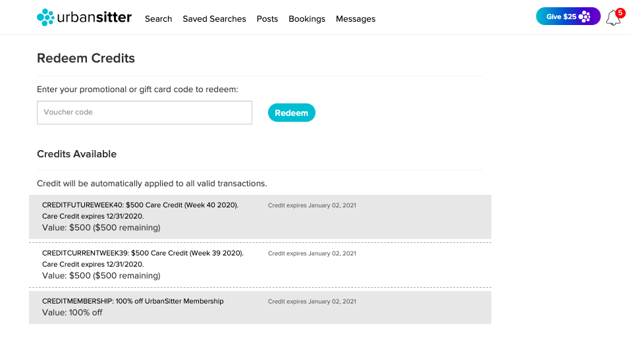Click the Give $25 button
Viewport: 631px width, 343px height.
tap(568, 16)
